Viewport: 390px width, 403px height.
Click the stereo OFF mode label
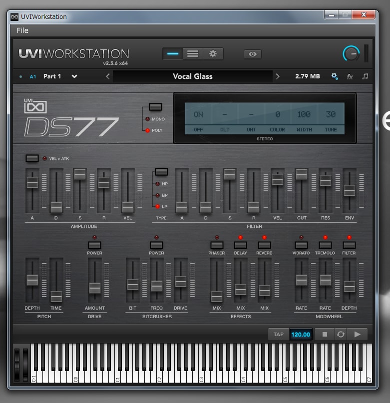click(x=198, y=129)
